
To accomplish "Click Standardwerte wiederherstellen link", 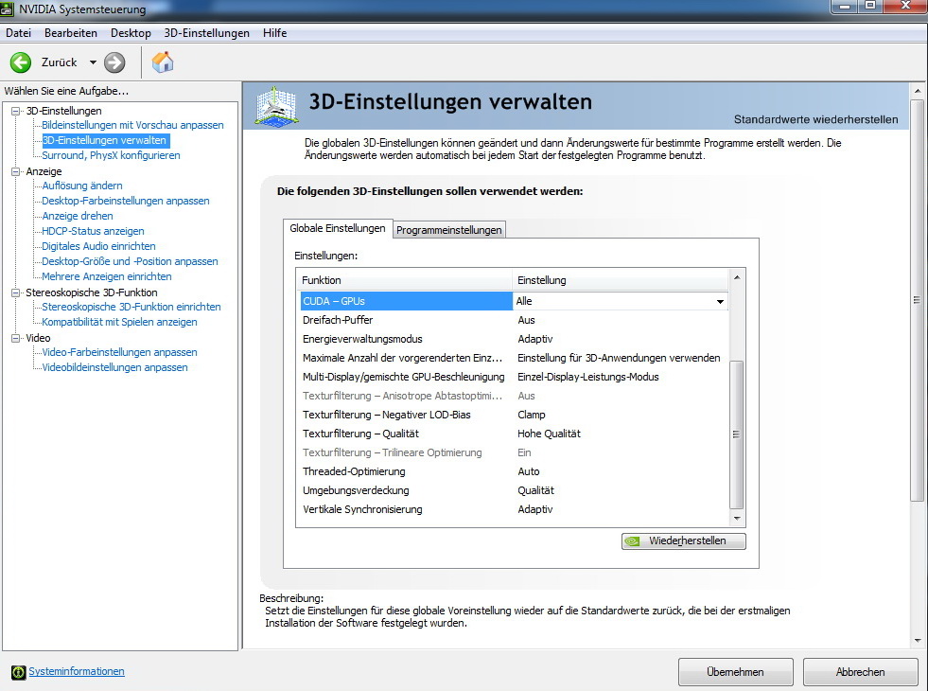I will pyautogui.click(x=816, y=119).
